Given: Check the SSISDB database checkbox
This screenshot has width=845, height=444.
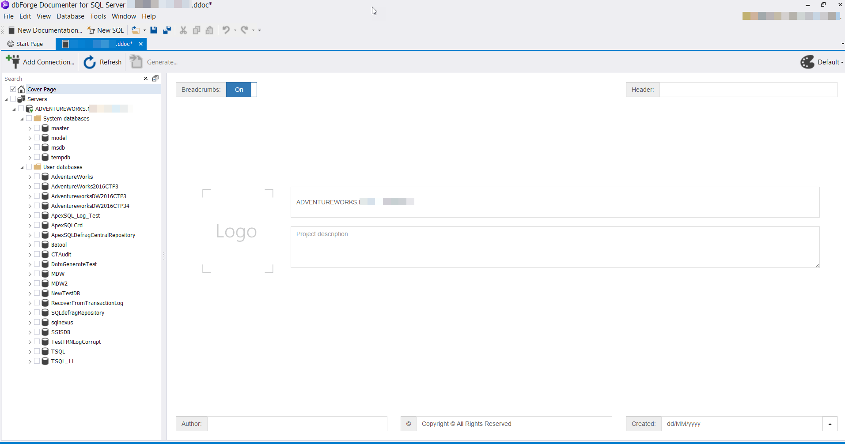Looking at the screenshot, I should point(37,332).
